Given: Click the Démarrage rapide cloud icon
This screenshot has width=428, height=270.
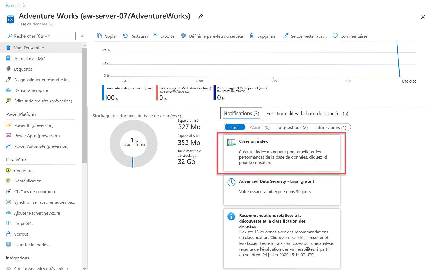Looking at the screenshot, I should (x=9, y=90).
